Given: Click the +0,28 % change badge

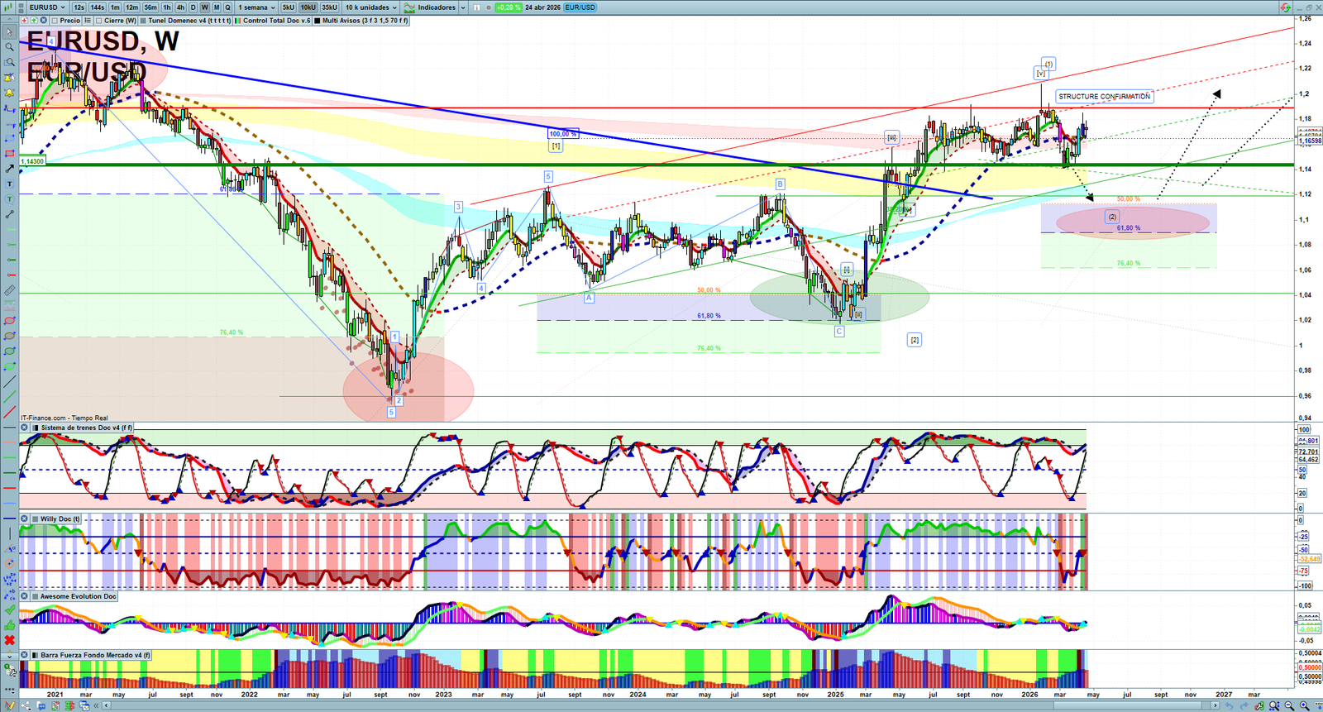Looking at the screenshot, I should (509, 7).
